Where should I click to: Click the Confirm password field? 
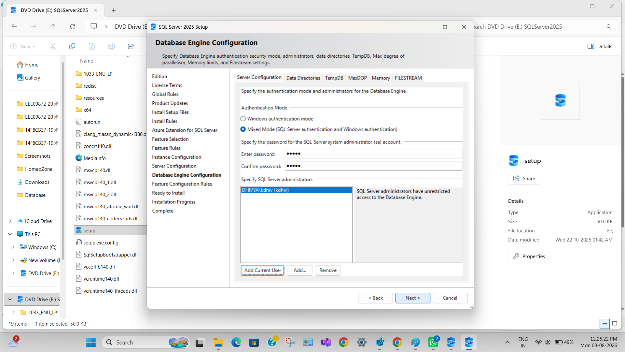[374, 166]
